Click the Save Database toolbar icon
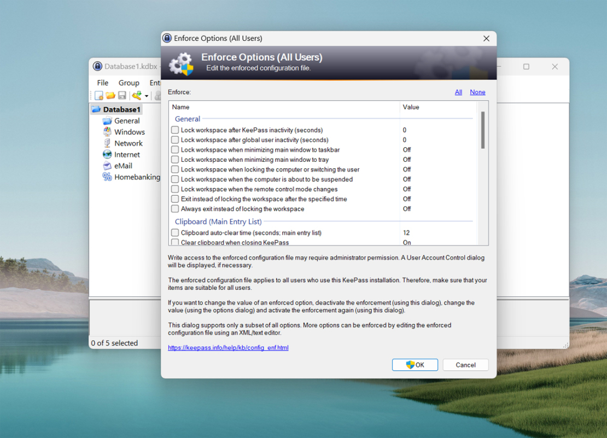The image size is (607, 438). coord(122,95)
